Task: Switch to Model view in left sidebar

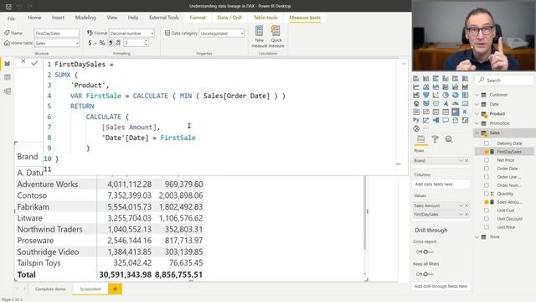Action: 8,91
